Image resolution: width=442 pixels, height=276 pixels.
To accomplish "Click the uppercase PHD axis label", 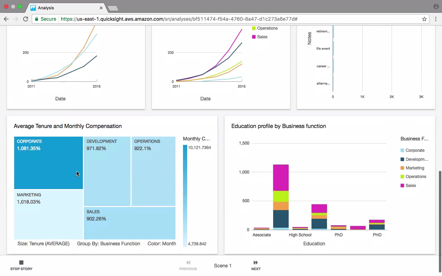I will (377, 235).
